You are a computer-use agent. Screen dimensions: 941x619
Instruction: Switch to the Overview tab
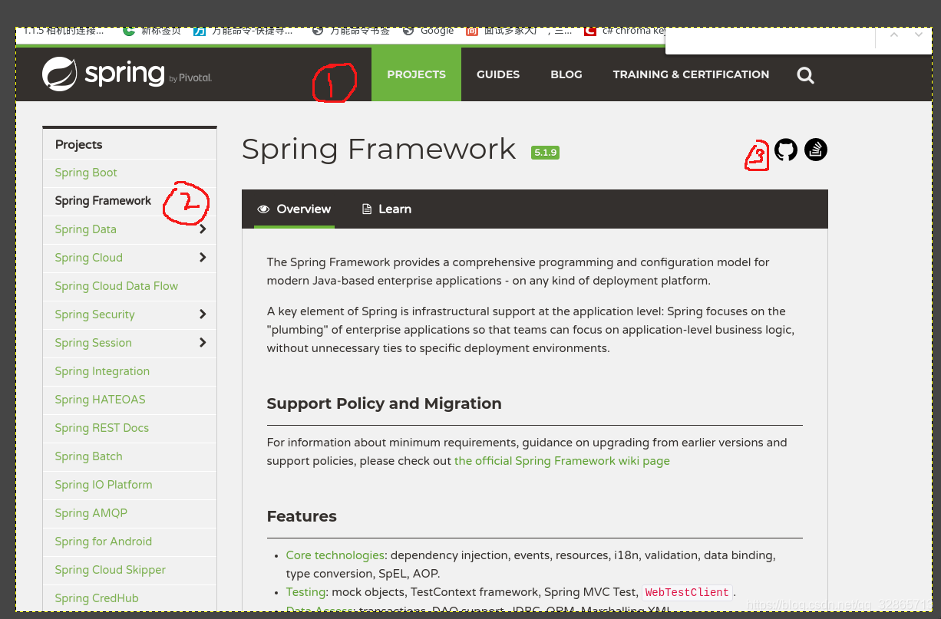pos(294,209)
